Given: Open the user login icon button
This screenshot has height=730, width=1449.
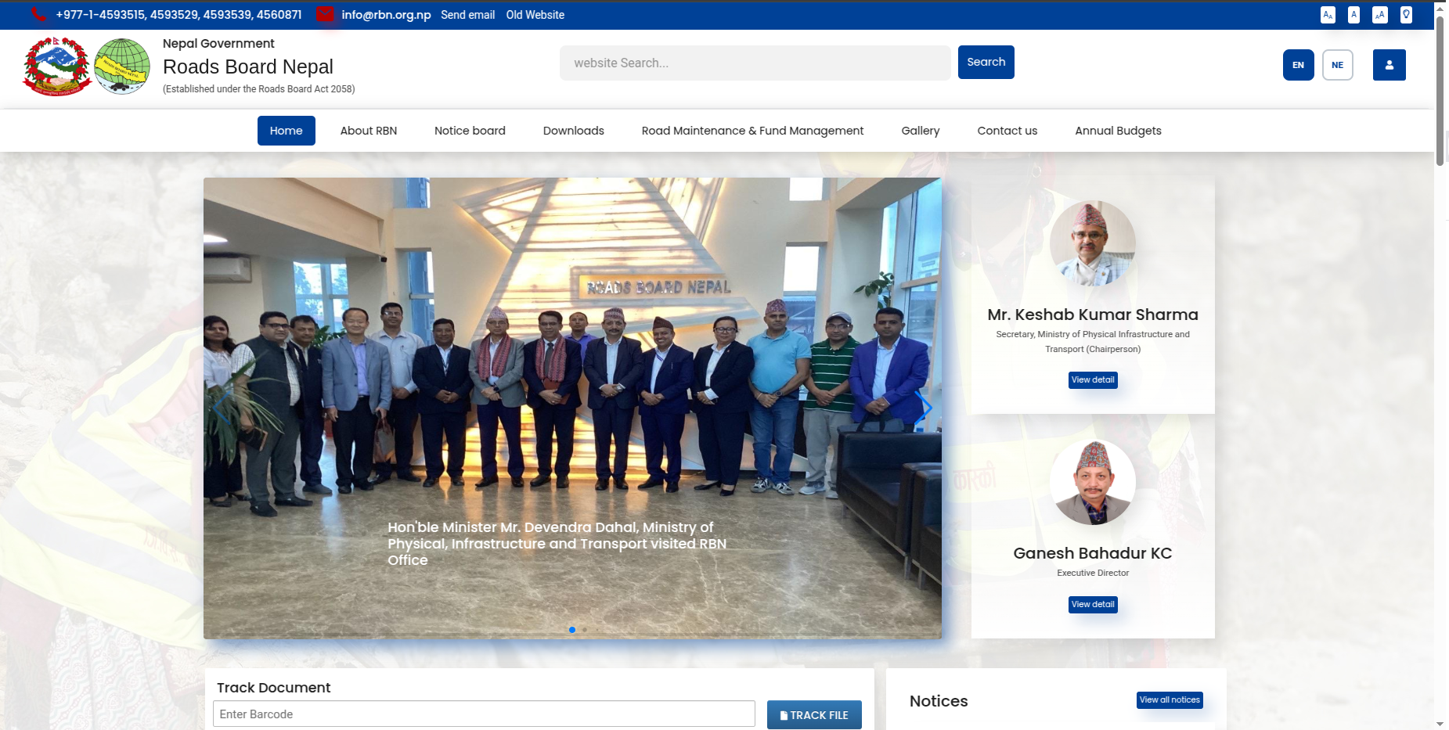Looking at the screenshot, I should coord(1389,65).
